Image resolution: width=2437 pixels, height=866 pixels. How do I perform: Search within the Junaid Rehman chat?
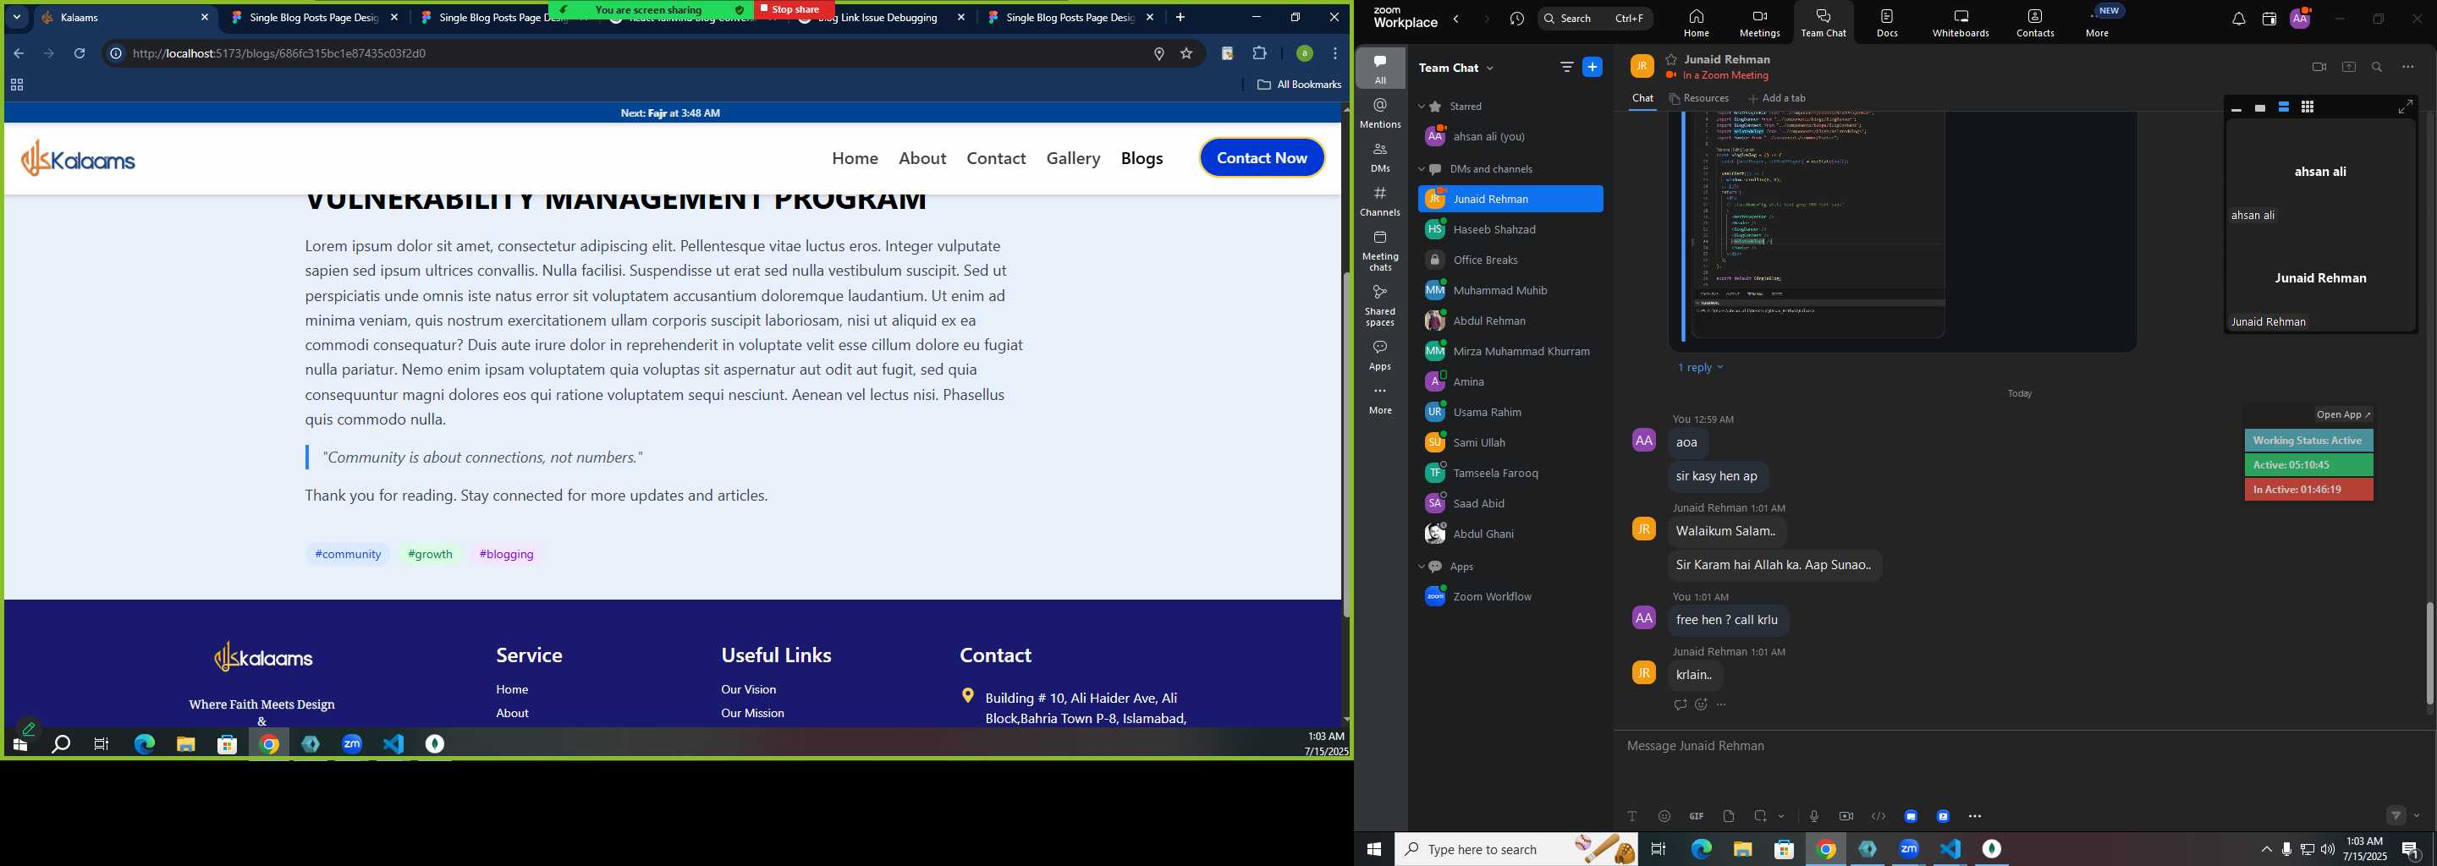tap(2376, 67)
